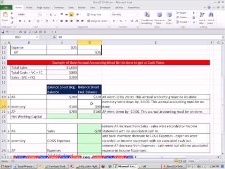Screen dimensions: 225x169
Task: Decrease font size with smaller A
Action: (55, 15)
